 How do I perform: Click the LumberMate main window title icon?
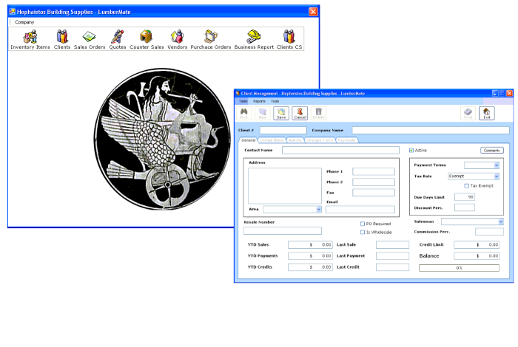13,12
